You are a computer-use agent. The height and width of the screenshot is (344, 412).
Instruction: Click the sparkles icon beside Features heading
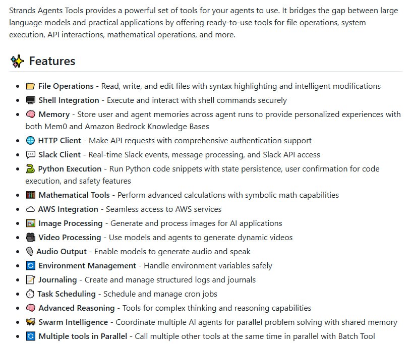click(17, 61)
